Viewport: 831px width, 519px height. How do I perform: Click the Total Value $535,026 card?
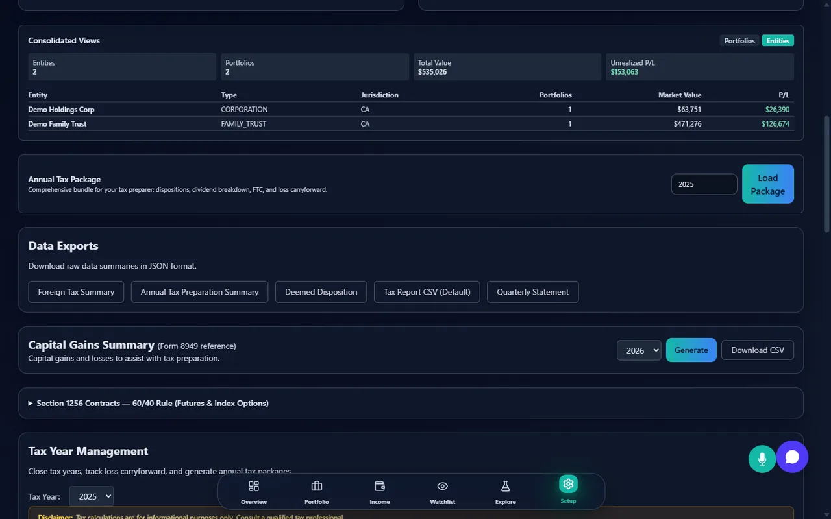tap(507, 67)
